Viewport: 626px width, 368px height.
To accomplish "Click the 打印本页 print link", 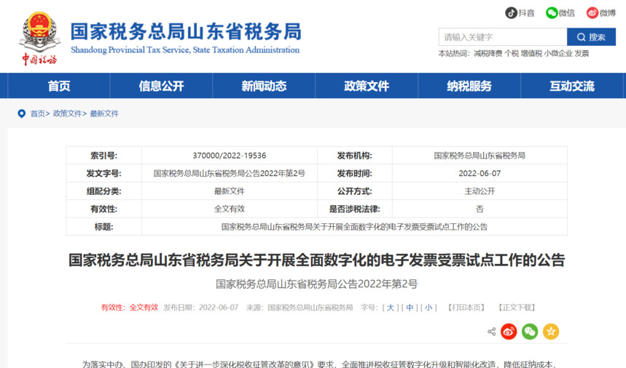I will (466, 308).
